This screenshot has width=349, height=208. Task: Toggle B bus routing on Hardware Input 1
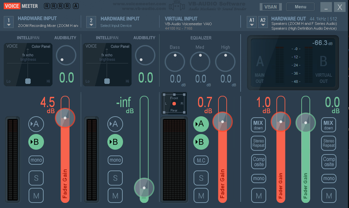pyautogui.click(x=36, y=142)
